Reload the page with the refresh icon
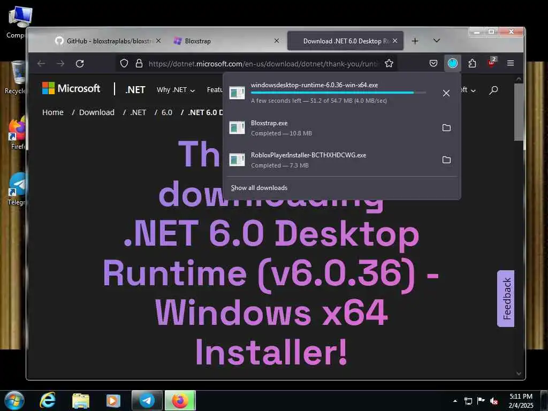548x411 pixels. click(80, 64)
